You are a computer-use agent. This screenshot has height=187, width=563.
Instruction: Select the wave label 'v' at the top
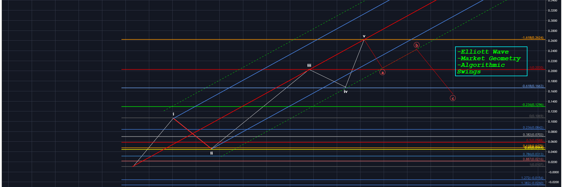(x=364, y=36)
